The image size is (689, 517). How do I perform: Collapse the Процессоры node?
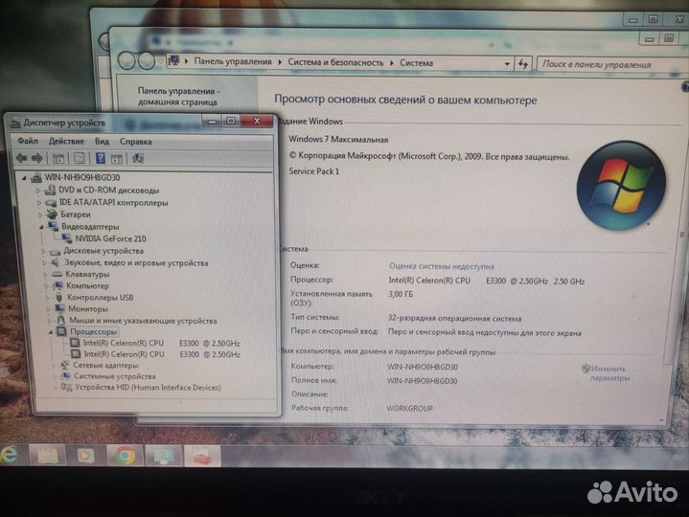51,332
